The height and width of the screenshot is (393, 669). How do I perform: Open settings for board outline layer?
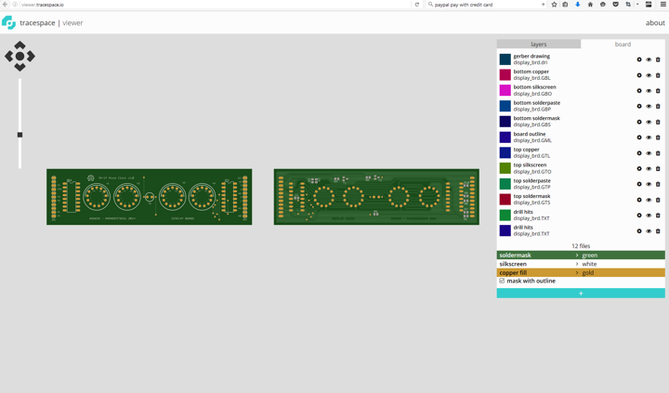[x=639, y=138]
